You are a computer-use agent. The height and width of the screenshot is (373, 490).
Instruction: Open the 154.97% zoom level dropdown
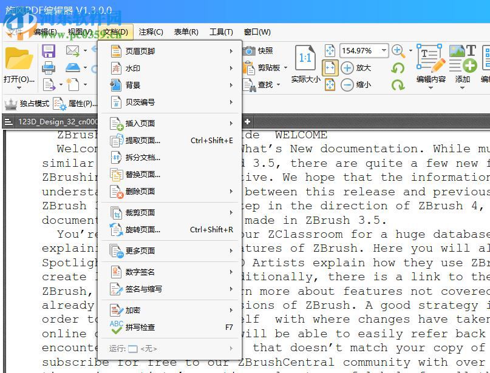point(384,51)
